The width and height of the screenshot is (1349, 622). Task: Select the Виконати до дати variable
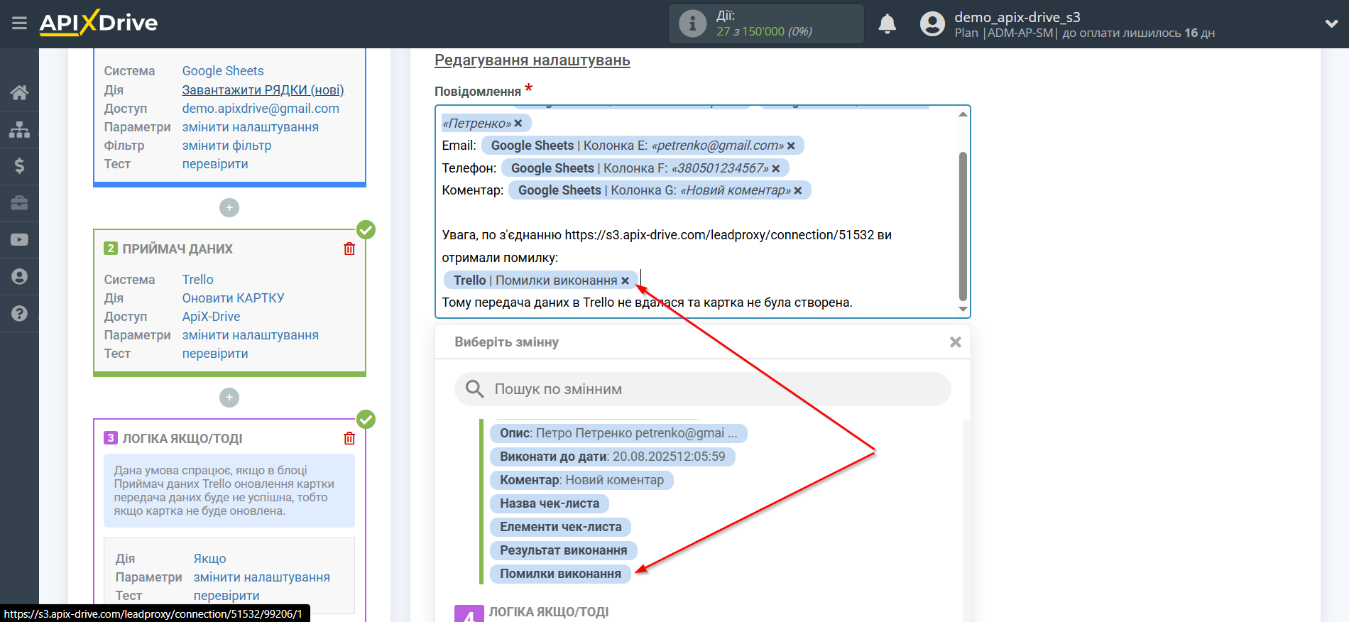pos(612,457)
